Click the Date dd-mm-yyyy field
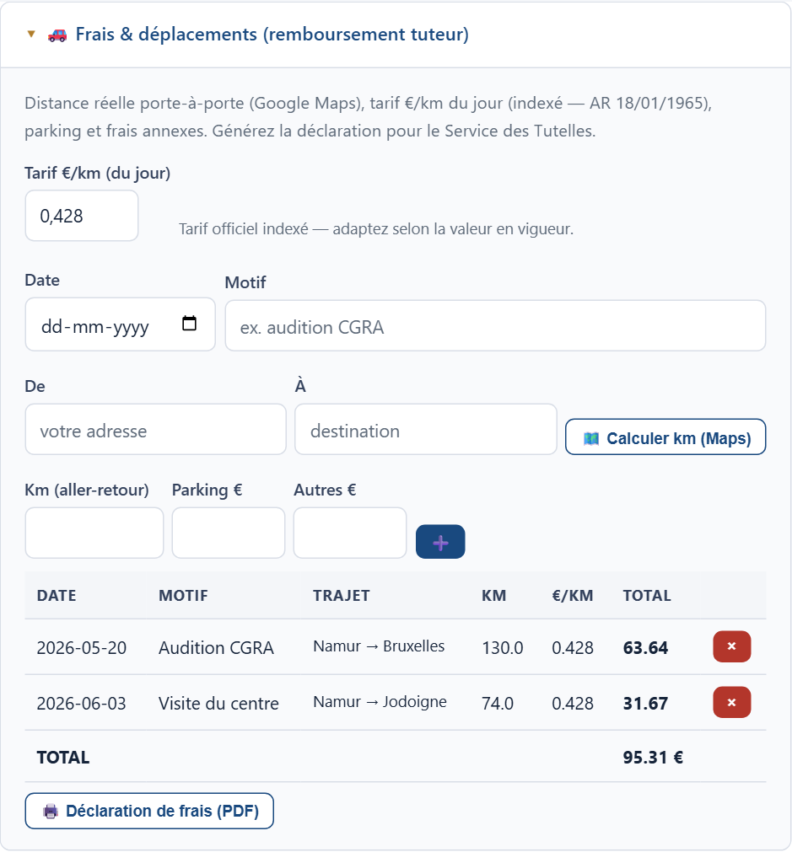 click(121, 324)
